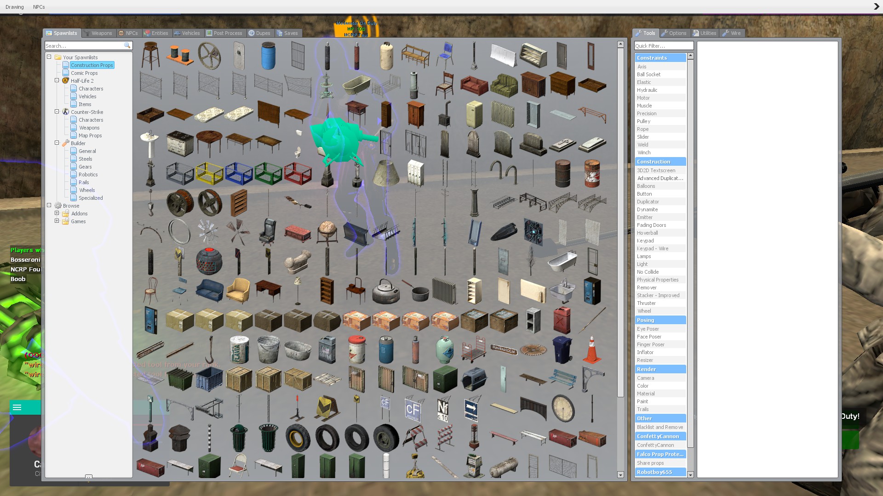Spawn the blue plastic barrel prop
This screenshot has height=496, width=883.
point(268,56)
